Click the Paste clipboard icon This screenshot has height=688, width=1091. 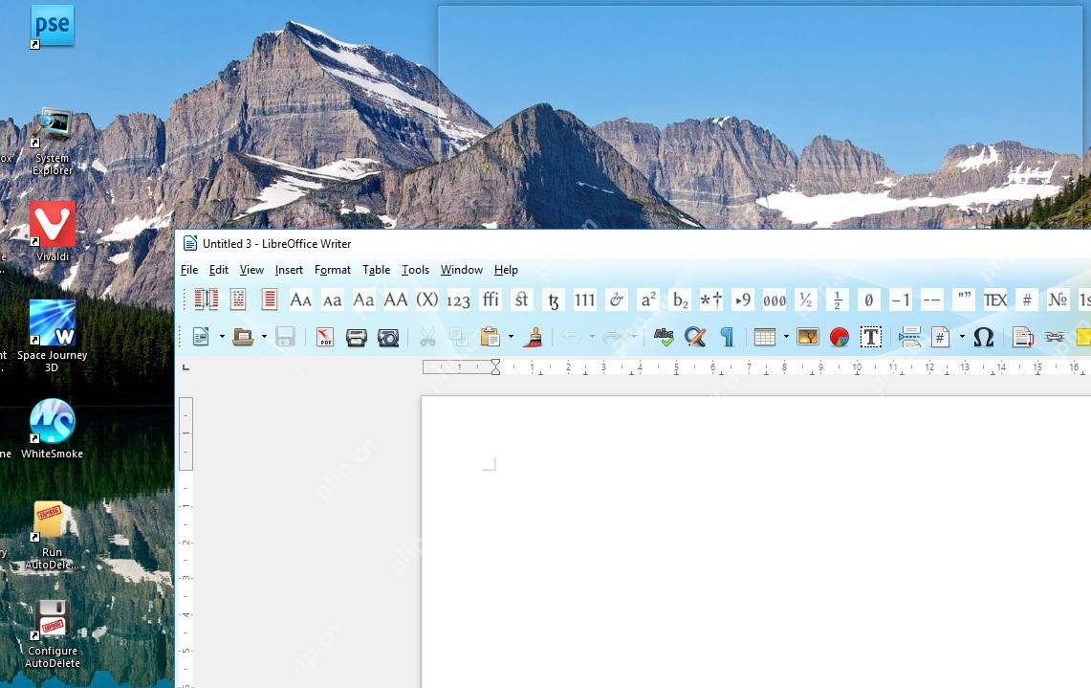(x=490, y=337)
